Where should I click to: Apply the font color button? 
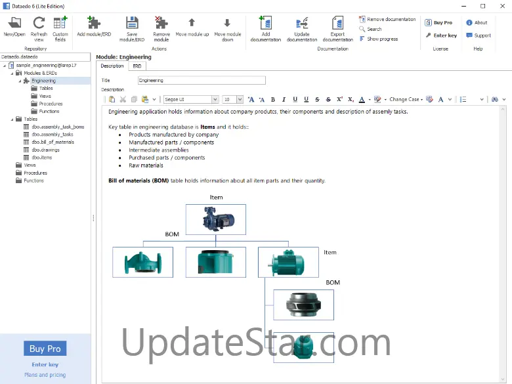pos(362,99)
